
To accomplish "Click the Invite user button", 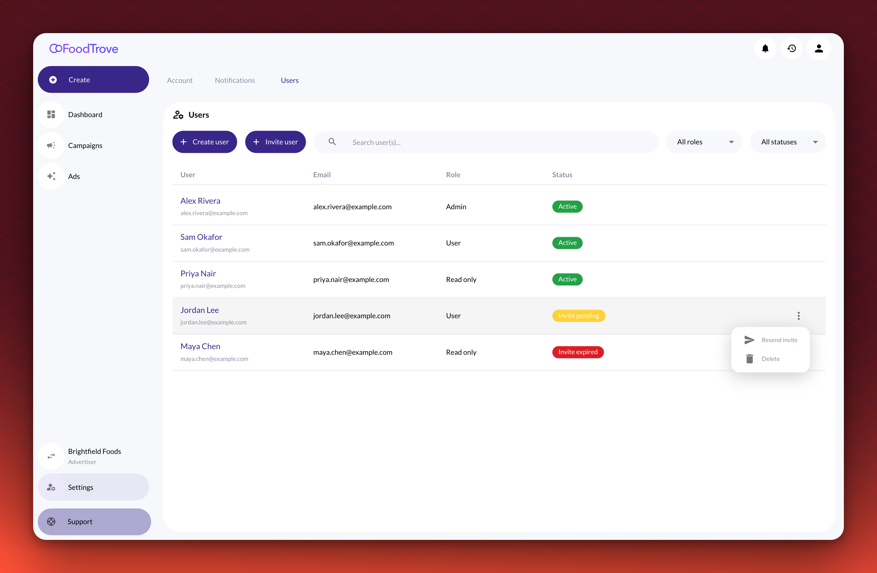I will pos(275,142).
